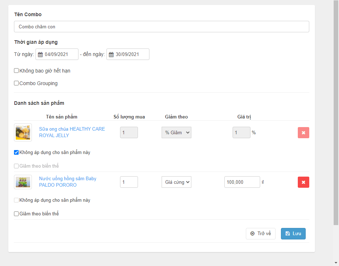The height and width of the screenshot is (266, 339).
Task: Remove the Nước uống hồng sâm product row
Action: point(303,182)
